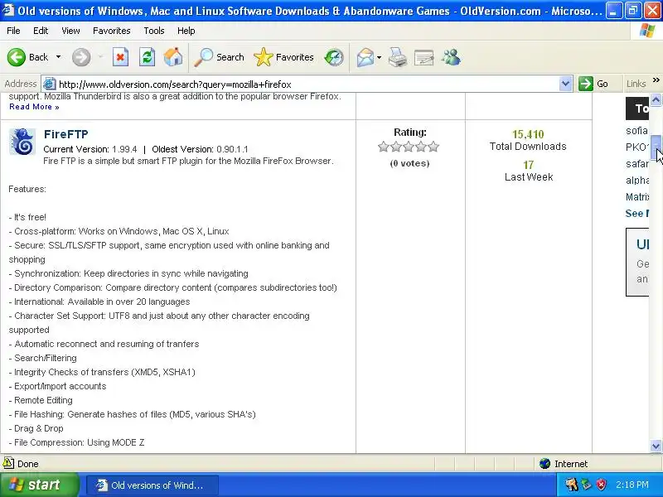Click the 17 Last Week count
Image resolution: width=663 pixels, height=497 pixels.
pos(529,165)
